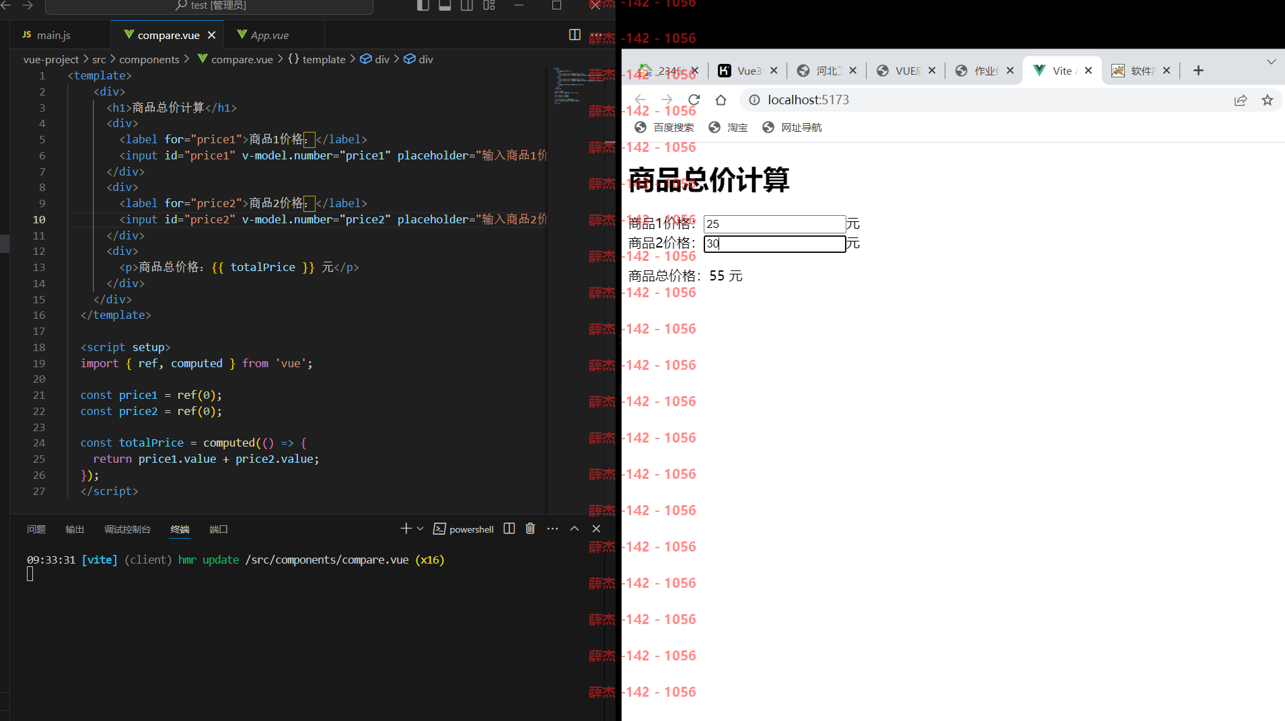Click the components breadcrumb segment
This screenshot has width=1285, height=721.
coord(149,59)
